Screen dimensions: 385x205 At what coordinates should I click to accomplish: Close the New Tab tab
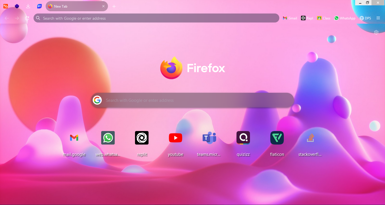coord(103,6)
